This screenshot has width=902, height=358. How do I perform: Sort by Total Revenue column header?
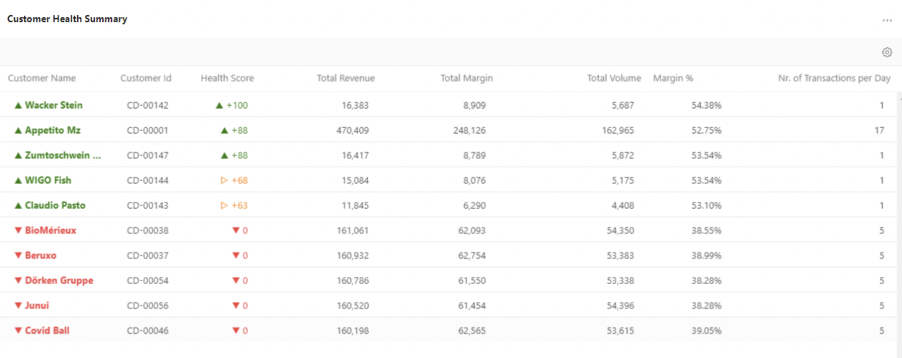(x=345, y=78)
